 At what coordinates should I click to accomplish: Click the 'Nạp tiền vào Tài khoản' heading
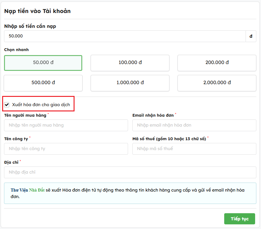[37, 11]
